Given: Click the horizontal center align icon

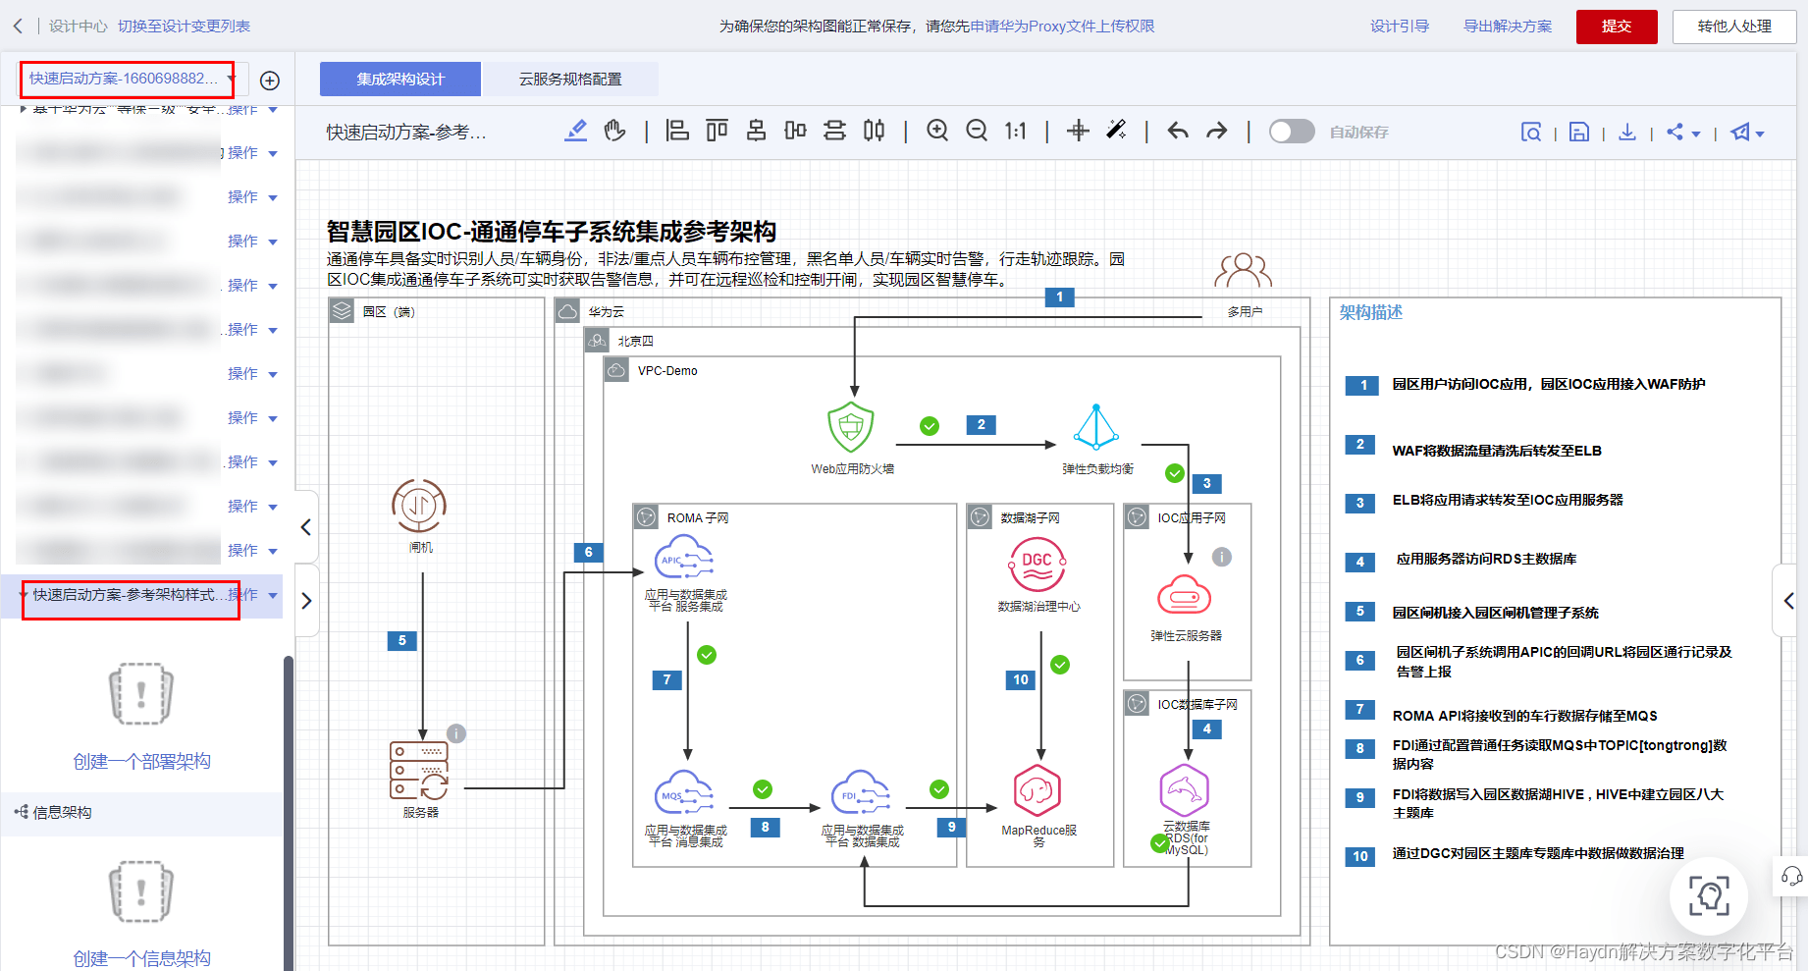Looking at the screenshot, I should [756, 131].
